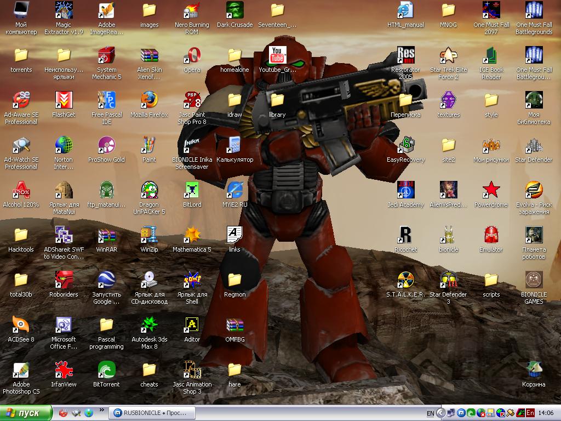Launch the Jedi Academy game icon
The width and height of the screenshot is (561, 421).
pyautogui.click(x=406, y=190)
